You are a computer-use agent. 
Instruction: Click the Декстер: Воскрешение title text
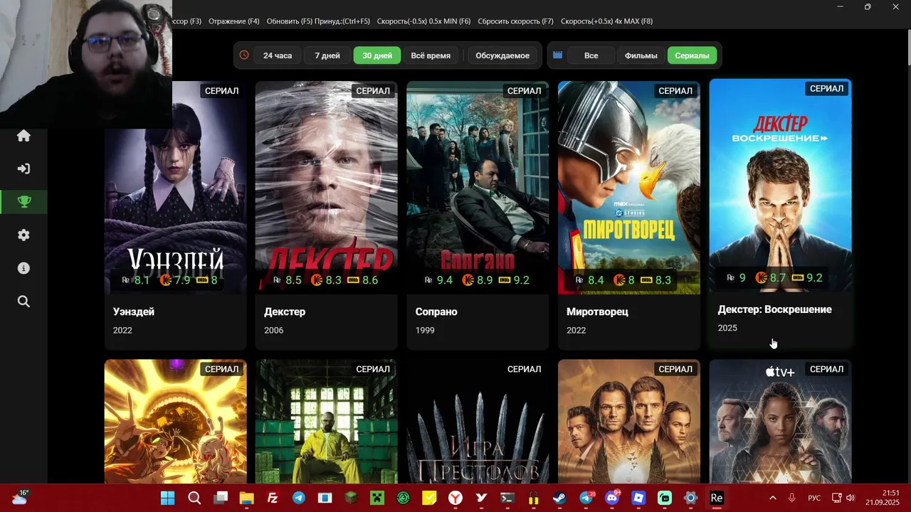point(774,309)
